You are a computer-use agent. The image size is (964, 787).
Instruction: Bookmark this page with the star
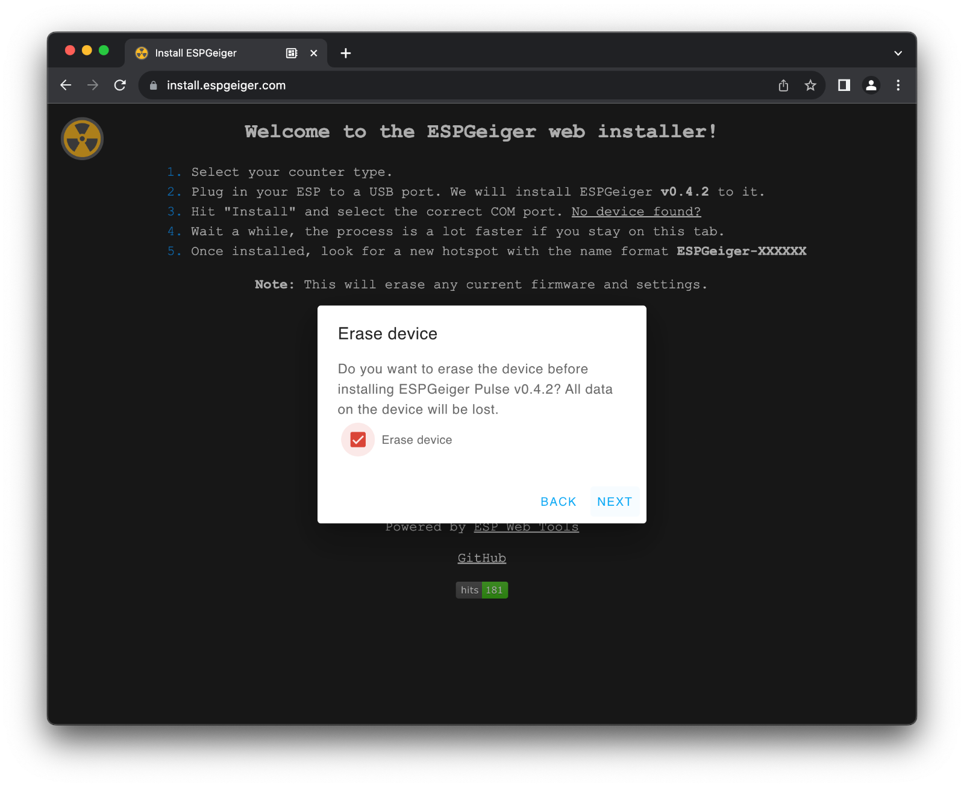[810, 86]
